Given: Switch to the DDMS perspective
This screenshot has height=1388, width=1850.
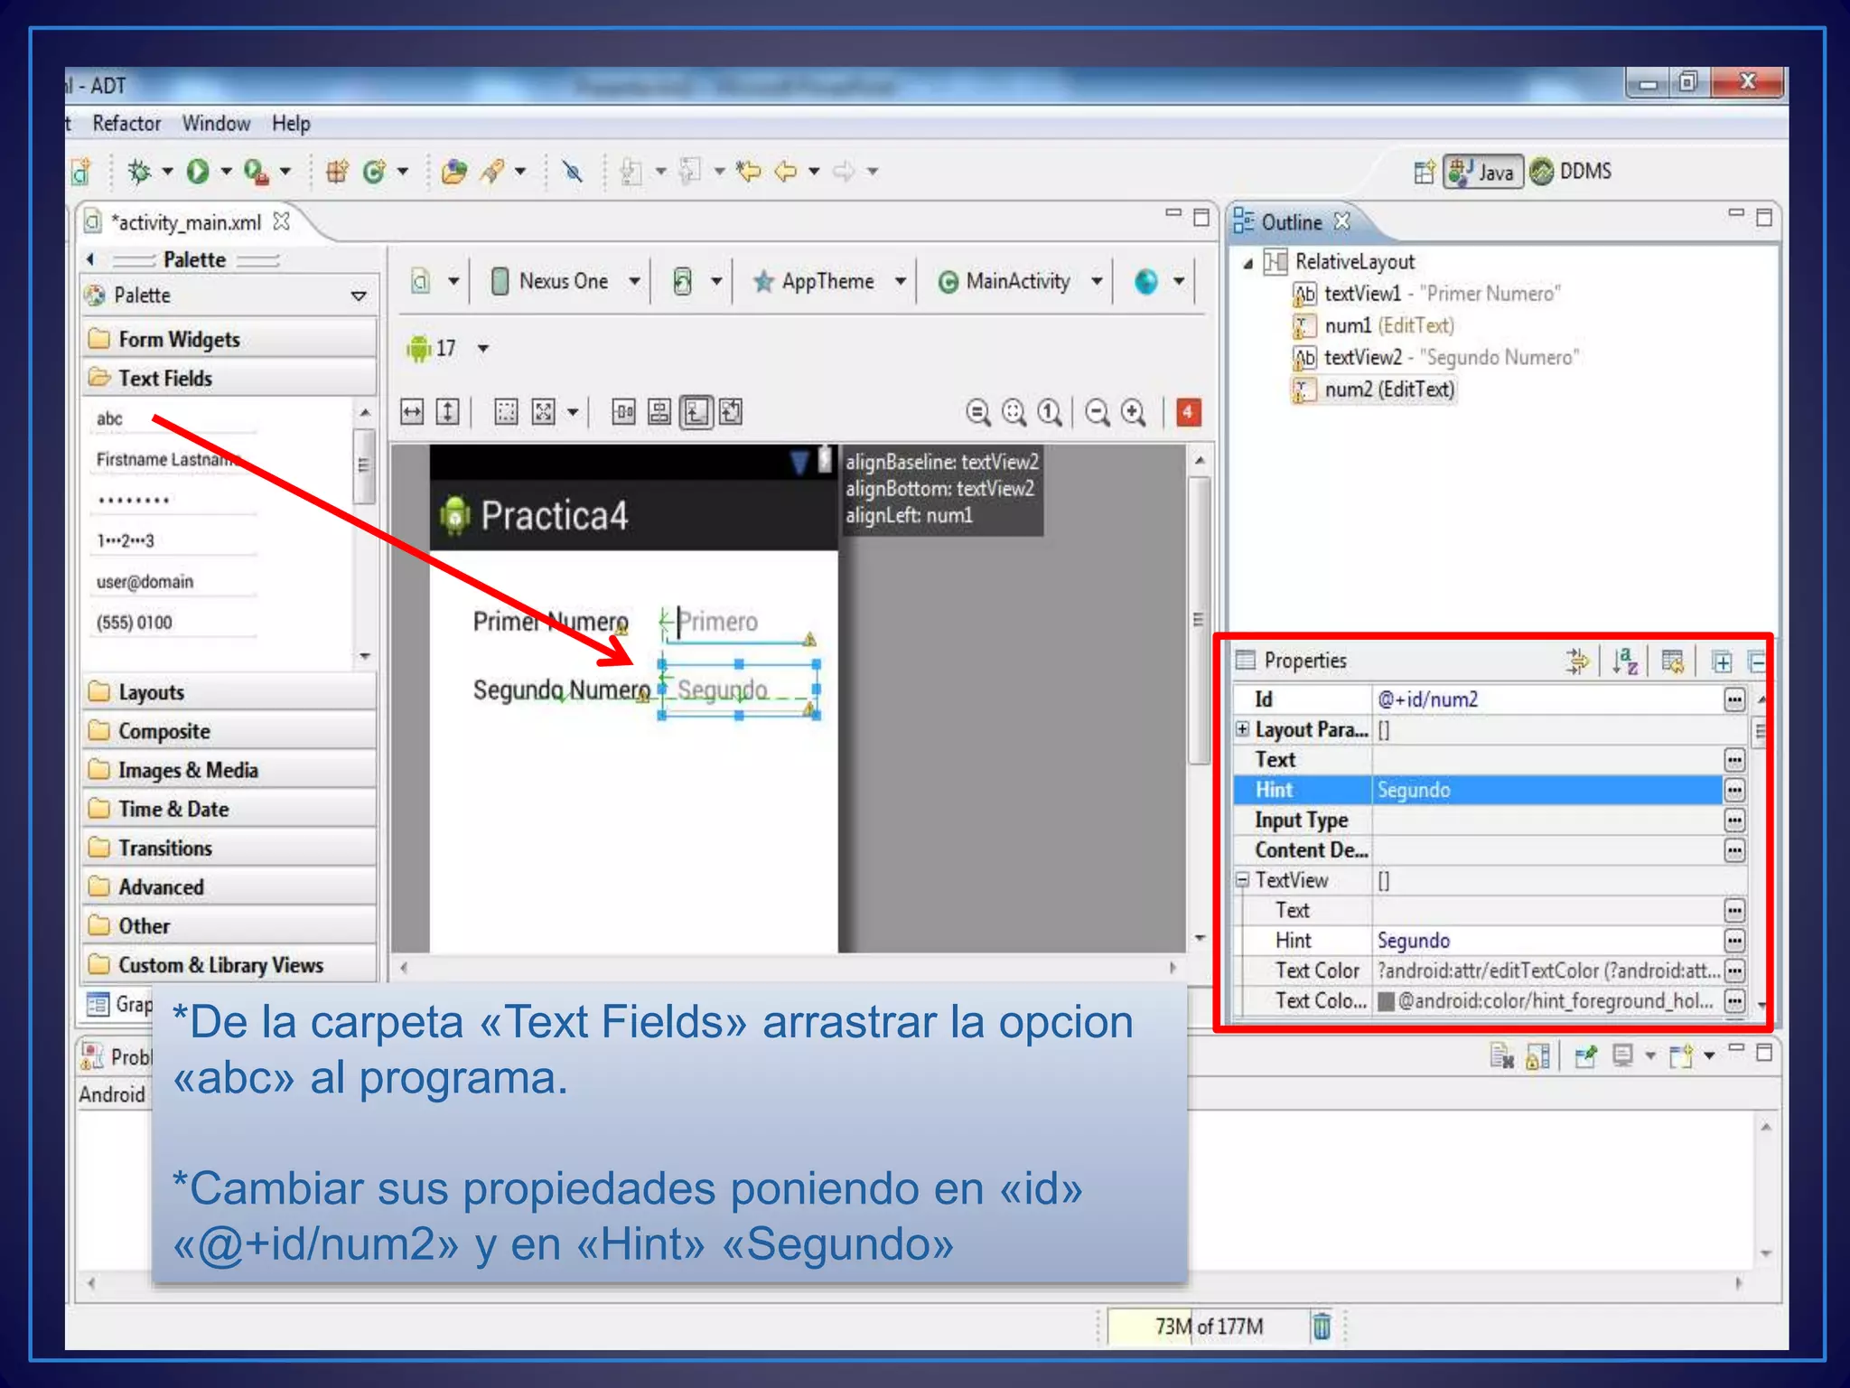Looking at the screenshot, I should click(1572, 172).
